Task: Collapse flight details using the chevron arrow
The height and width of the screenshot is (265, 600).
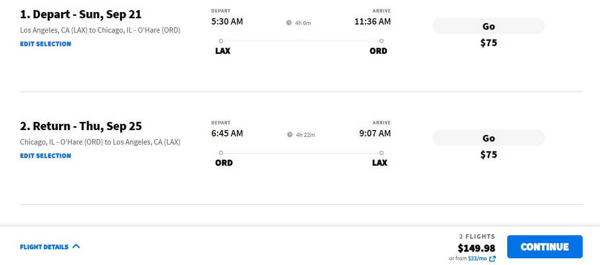Action: (x=76, y=246)
